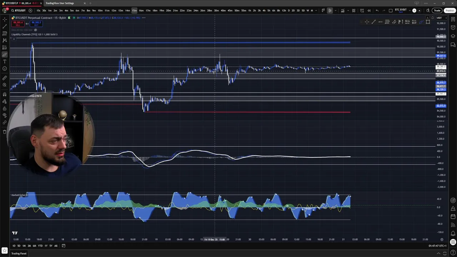This screenshot has height=257, width=457.
Task: Click the Publish button
Action: pyautogui.click(x=450, y=10)
